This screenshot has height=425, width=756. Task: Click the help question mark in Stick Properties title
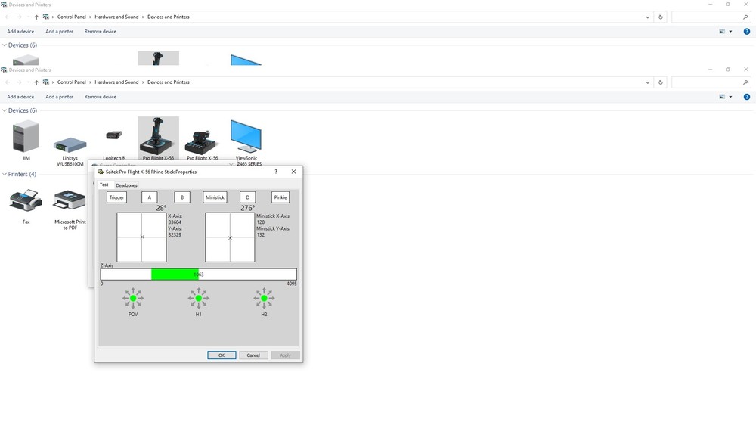pos(276,172)
